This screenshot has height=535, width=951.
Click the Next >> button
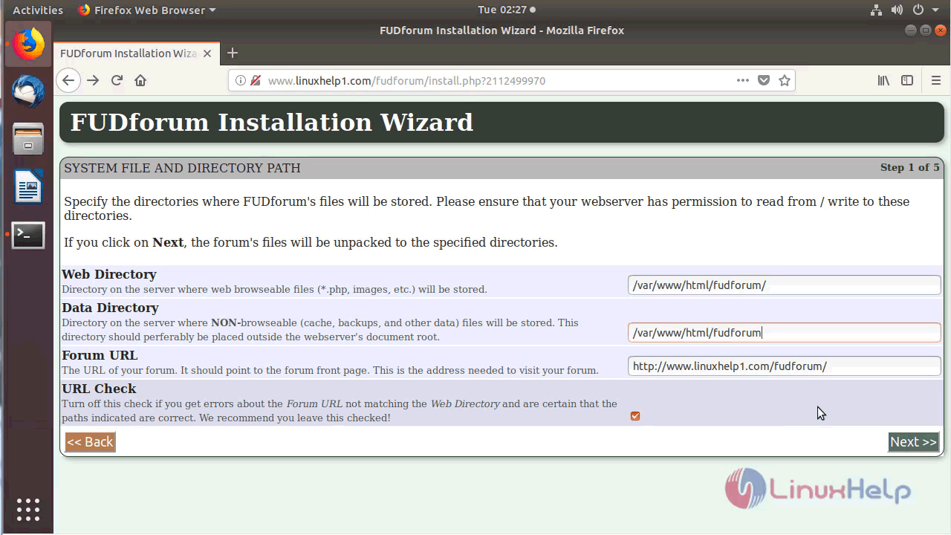coord(913,442)
